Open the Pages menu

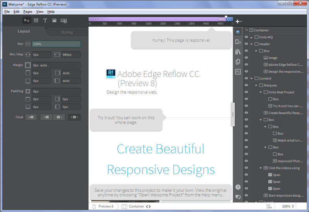point(28,12)
